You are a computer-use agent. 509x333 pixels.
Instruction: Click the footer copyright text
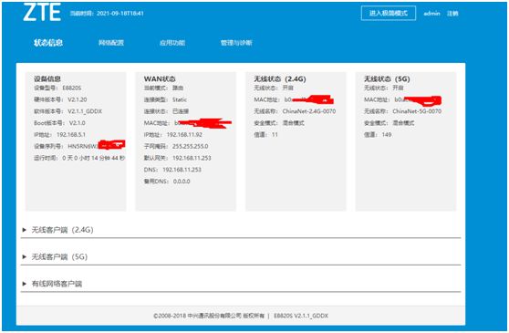(x=241, y=316)
